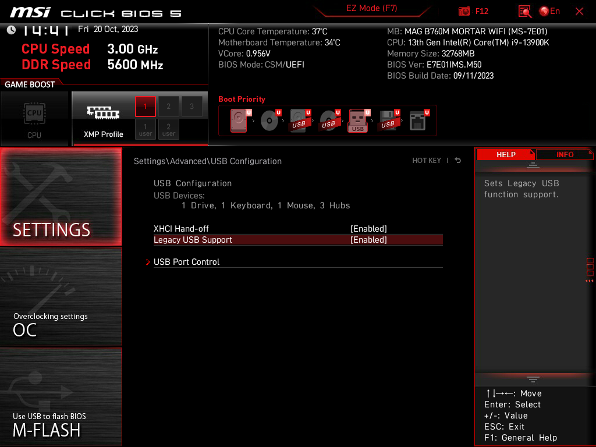
Task: Click the USB Configuration section heading
Action: (x=192, y=183)
